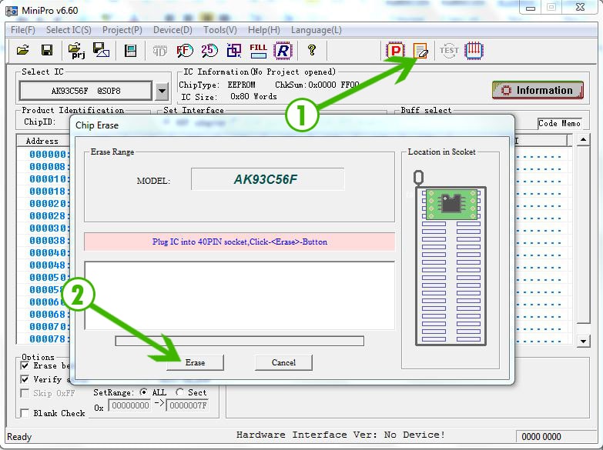
Task: Click the erase chip icon in toolbar
Action: coord(420,51)
